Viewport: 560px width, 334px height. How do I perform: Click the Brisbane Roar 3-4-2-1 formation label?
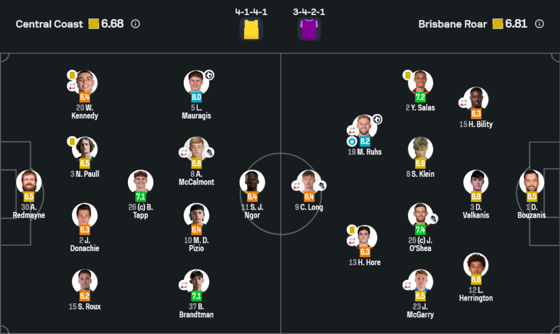(309, 11)
